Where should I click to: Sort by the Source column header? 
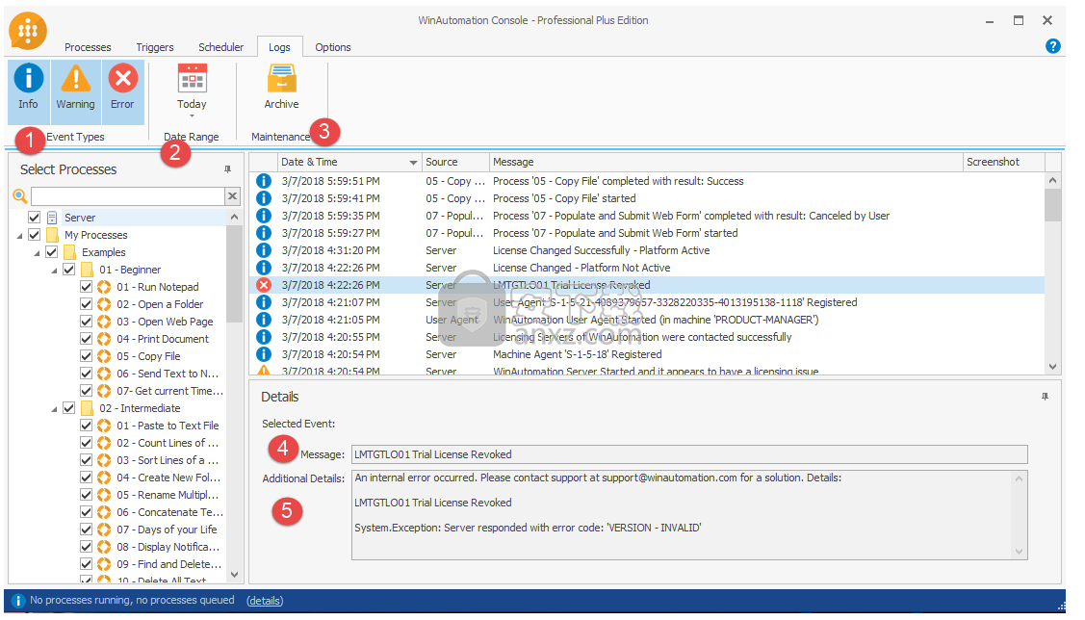pyautogui.click(x=455, y=162)
